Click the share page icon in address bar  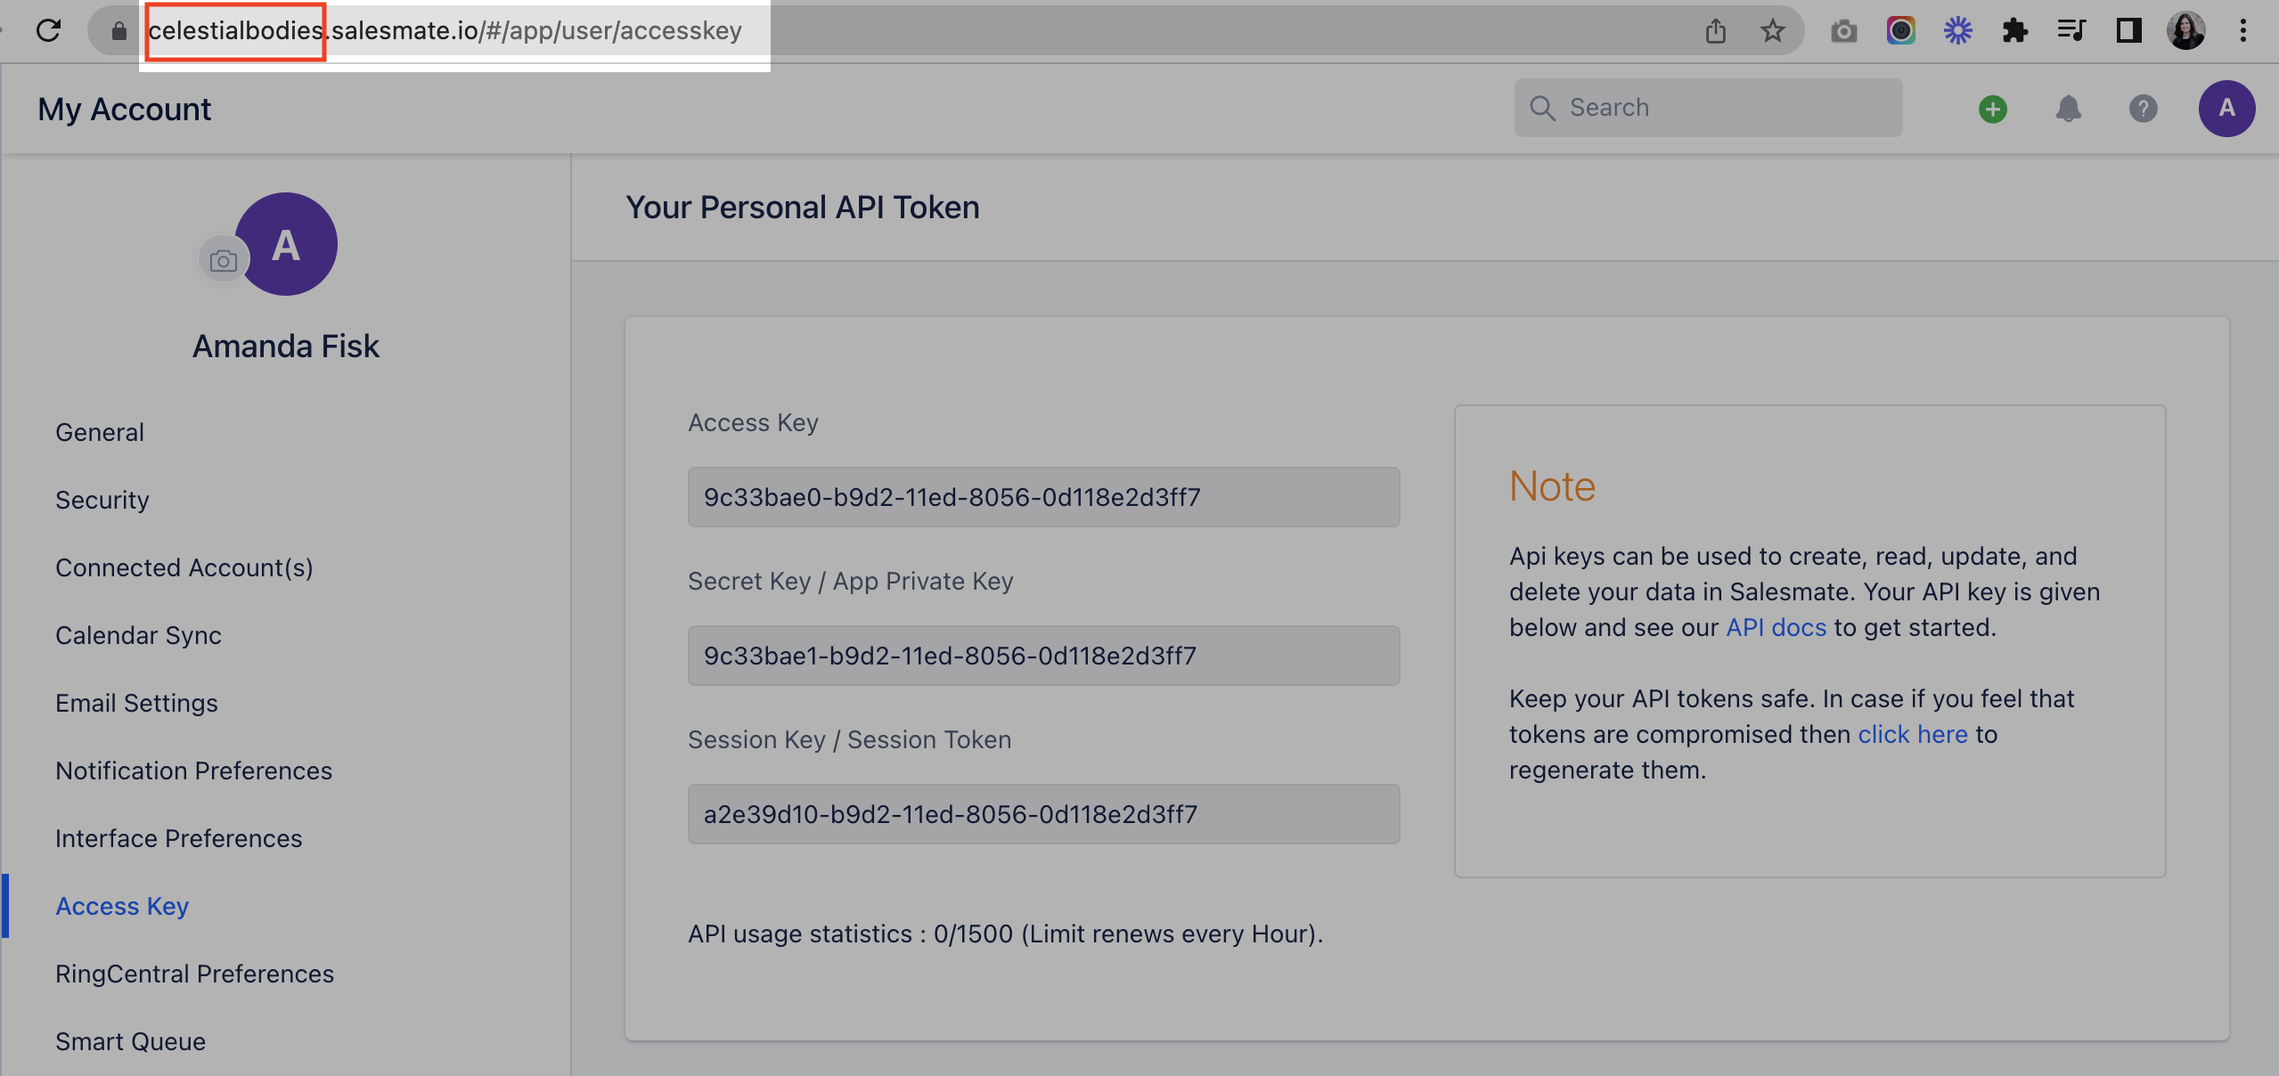click(x=1715, y=31)
